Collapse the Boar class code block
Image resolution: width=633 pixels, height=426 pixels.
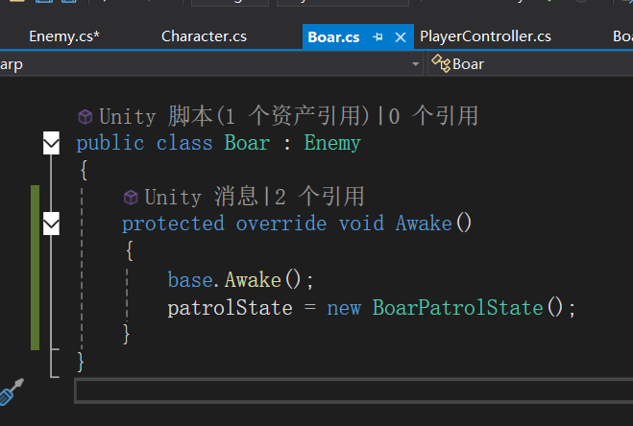pyautogui.click(x=51, y=144)
